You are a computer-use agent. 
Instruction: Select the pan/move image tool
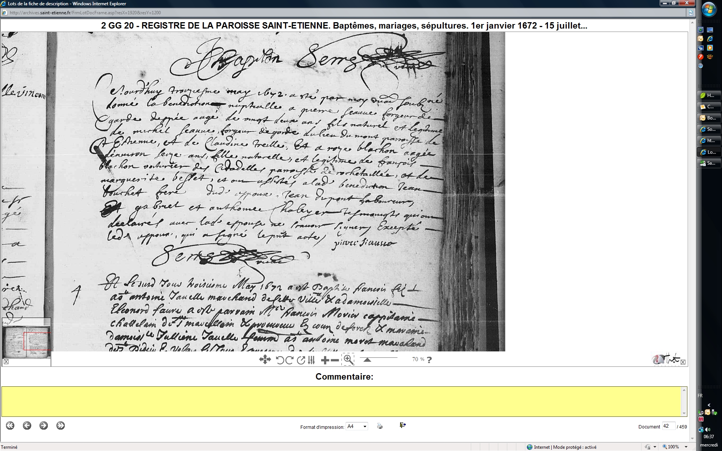point(265,360)
